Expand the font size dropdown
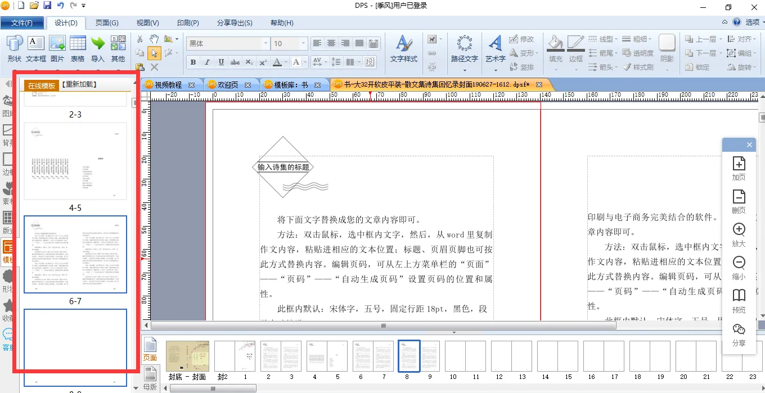Image resolution: width=765 pixels, height=393 pixels. [x=303, y=43]
